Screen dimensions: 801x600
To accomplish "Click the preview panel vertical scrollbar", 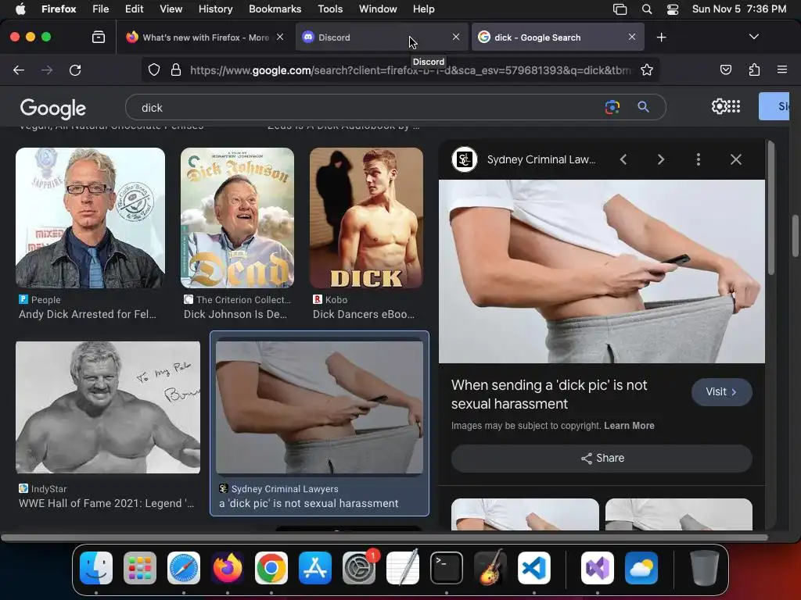I will tap(770, 209).
